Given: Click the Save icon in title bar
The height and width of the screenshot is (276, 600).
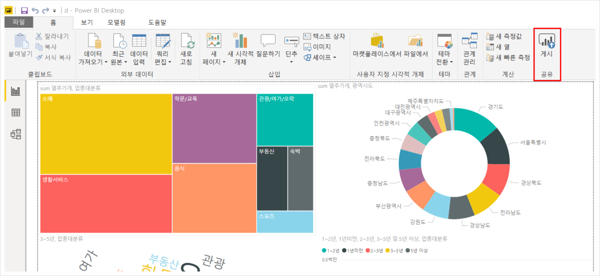Looking at the screenshot, I should pos(24,10).
